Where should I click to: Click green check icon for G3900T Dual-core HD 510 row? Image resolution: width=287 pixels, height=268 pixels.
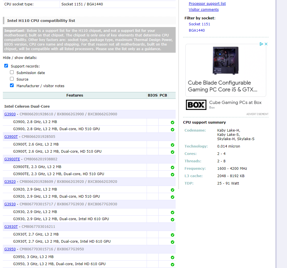(172, 152)
